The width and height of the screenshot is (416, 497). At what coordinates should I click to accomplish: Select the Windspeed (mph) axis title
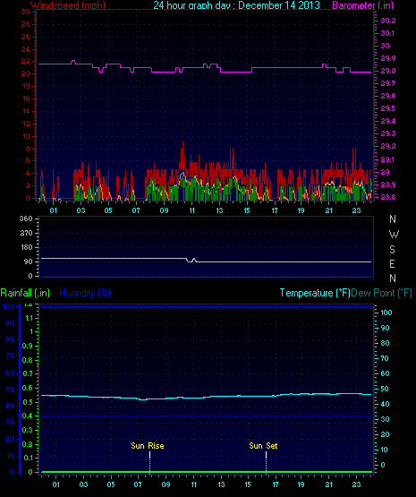pos(68,5)
